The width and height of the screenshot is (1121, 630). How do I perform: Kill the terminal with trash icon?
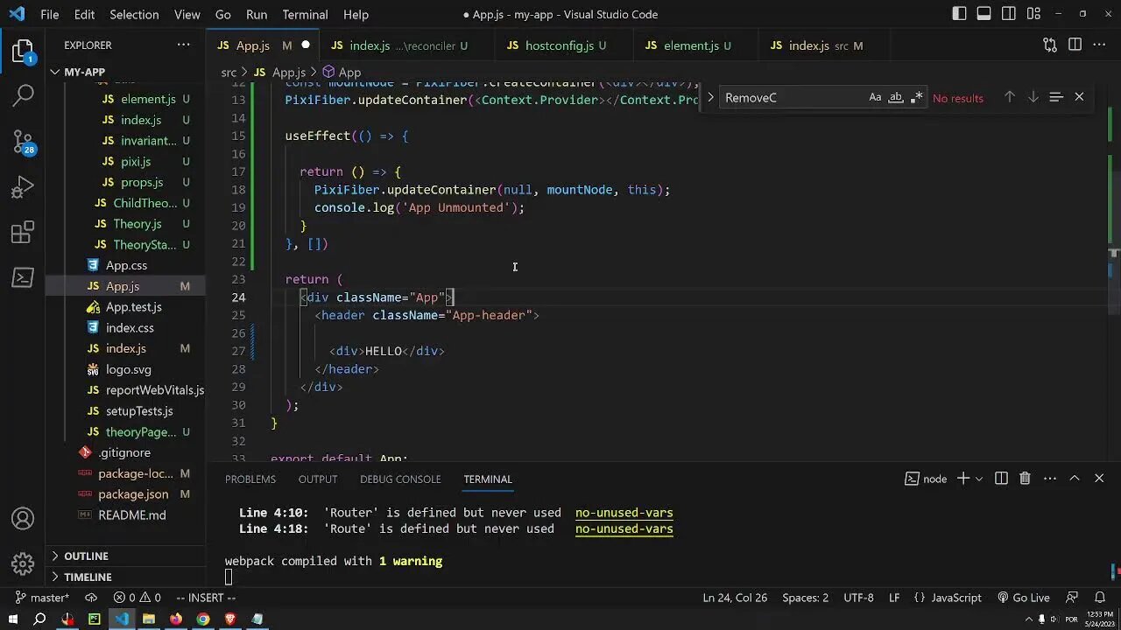pyautogui.click(x=1025, y=479)
